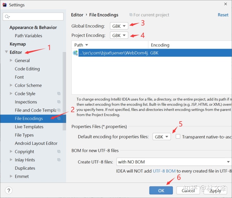Open the Live Templates page
This screenshot has height=198, width=232.
point(29,127)
